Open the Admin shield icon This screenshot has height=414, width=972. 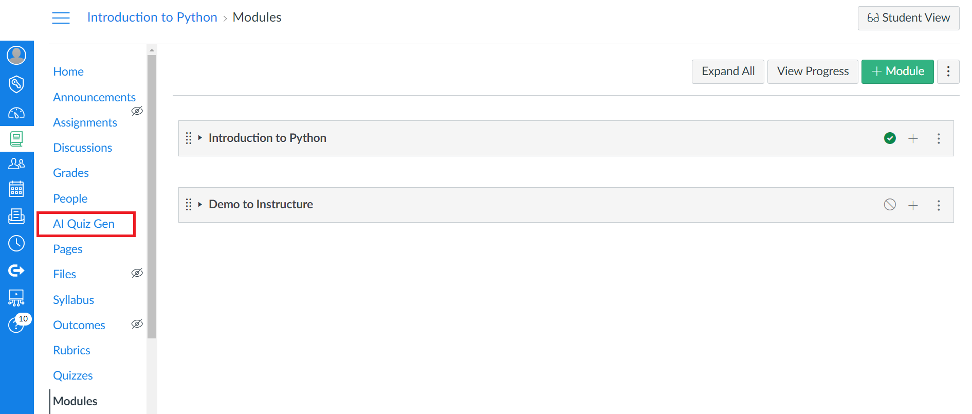(x=16, y=84)
